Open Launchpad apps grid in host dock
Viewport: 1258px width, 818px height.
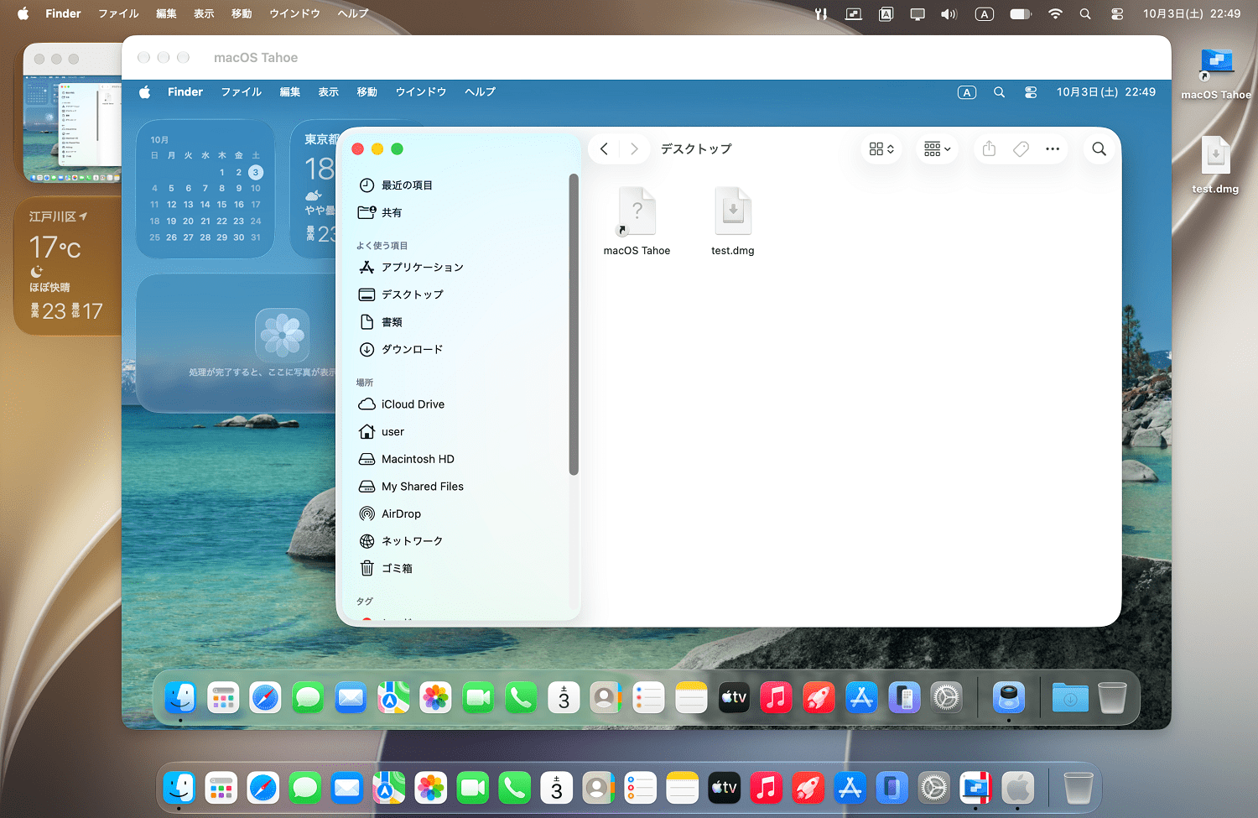click(221, 788)
